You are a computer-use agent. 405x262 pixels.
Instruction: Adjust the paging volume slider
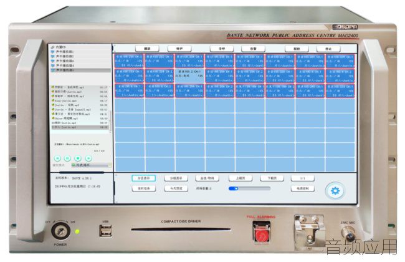249,188
